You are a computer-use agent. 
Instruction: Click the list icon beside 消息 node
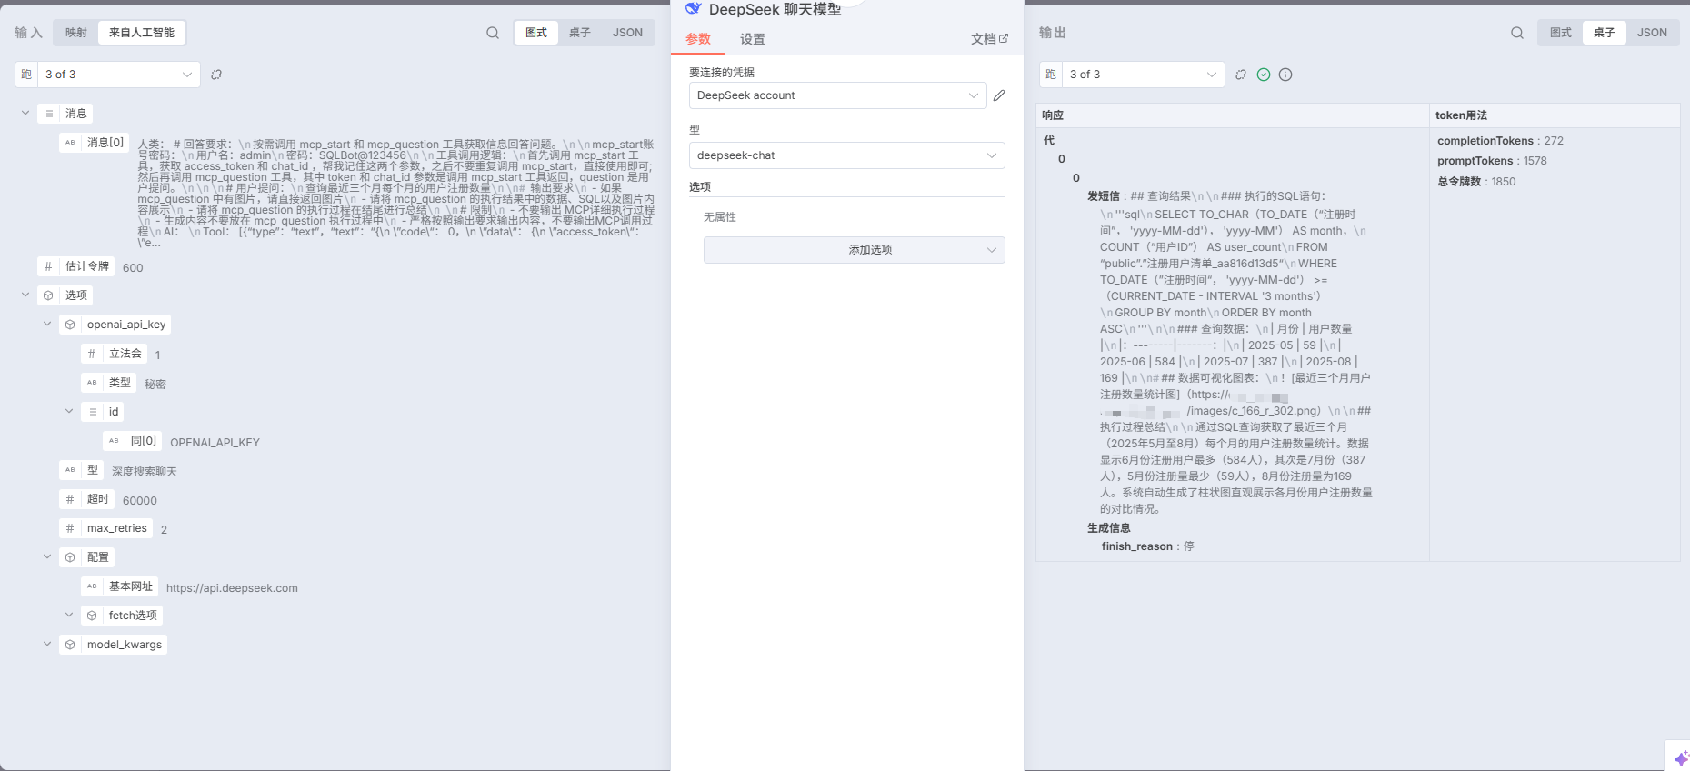click(x=49, y=114)
